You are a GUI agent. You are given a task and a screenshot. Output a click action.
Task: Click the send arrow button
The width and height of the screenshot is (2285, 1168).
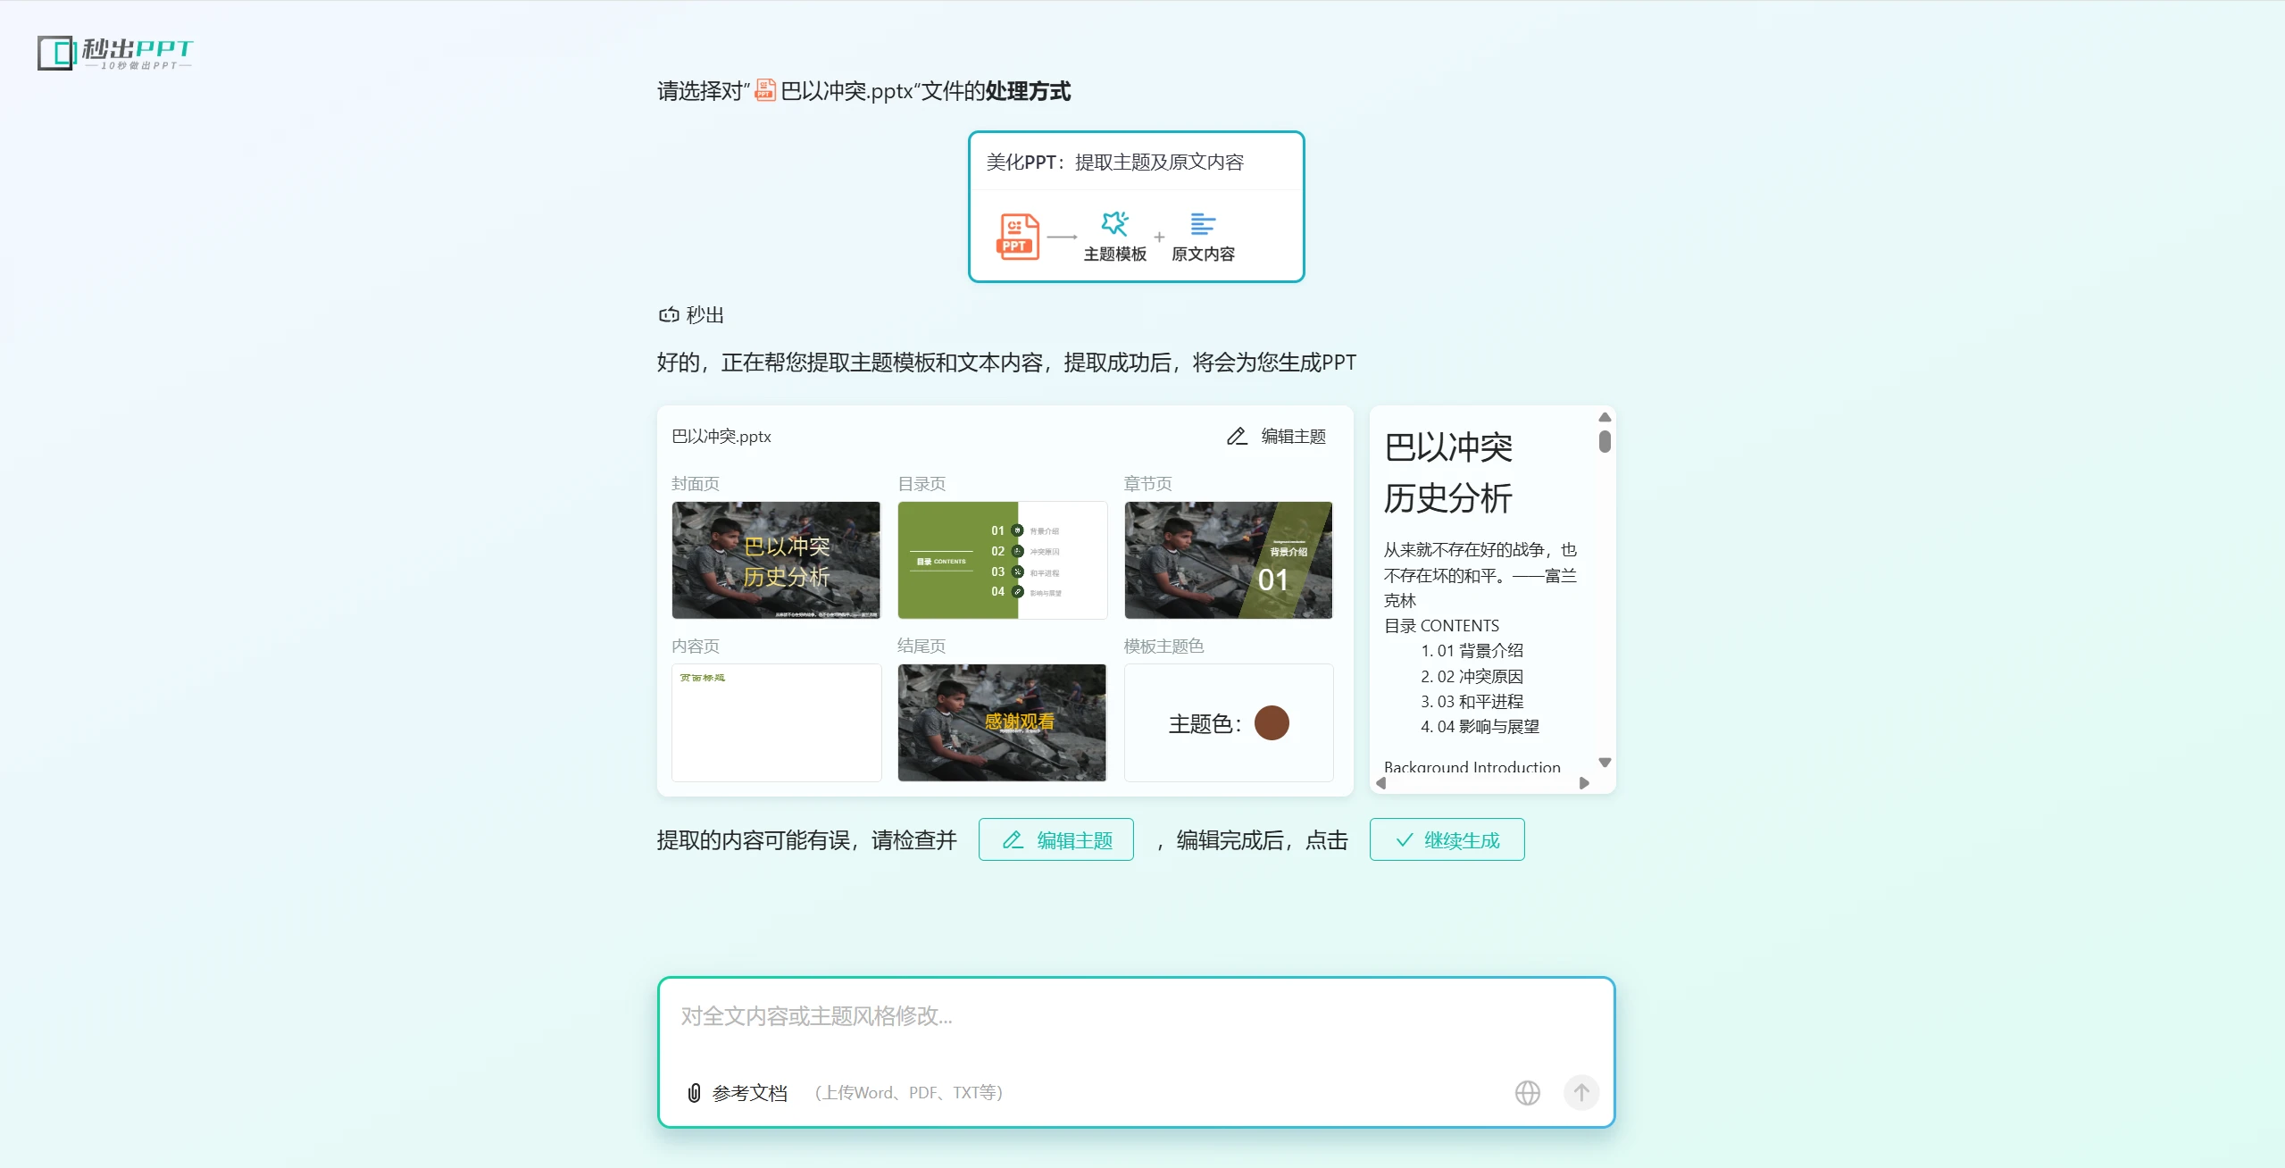1581,1092
